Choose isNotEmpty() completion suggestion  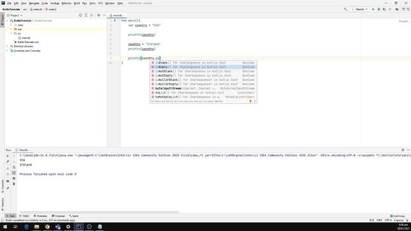pos(204,76)
